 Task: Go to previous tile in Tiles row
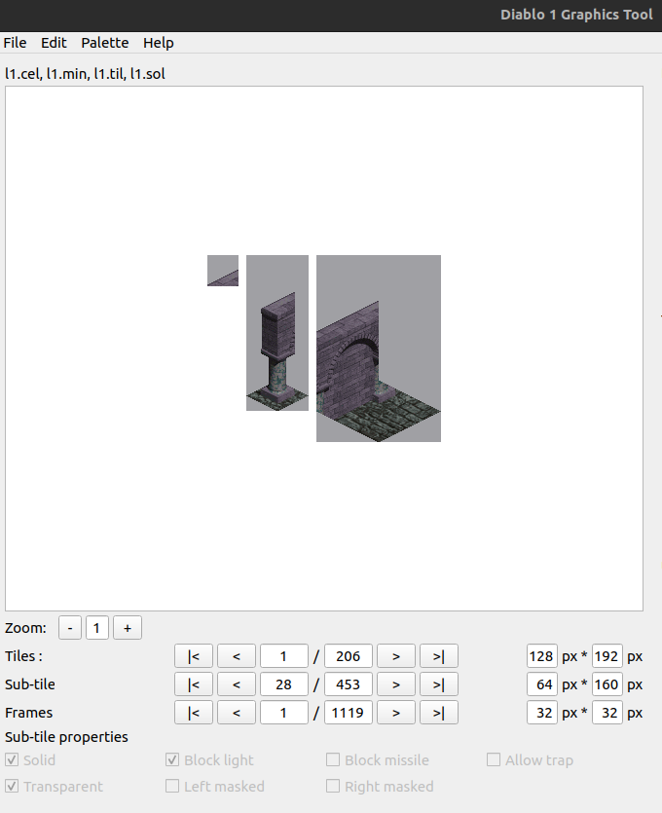coord(237,656)
